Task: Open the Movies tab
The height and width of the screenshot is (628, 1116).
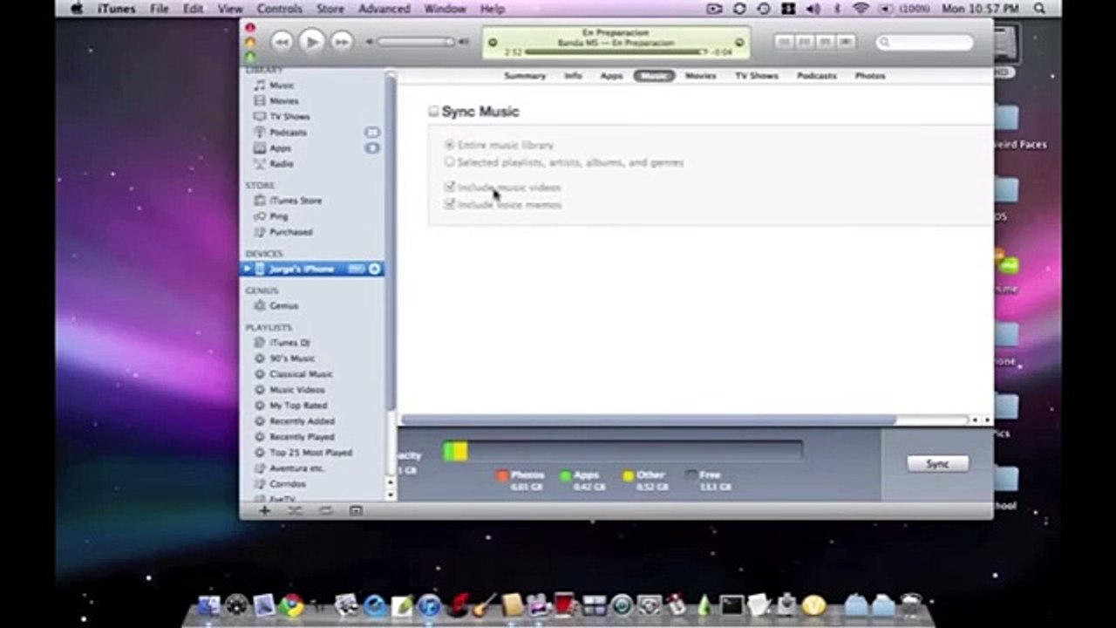Action: tap(700, 76)
